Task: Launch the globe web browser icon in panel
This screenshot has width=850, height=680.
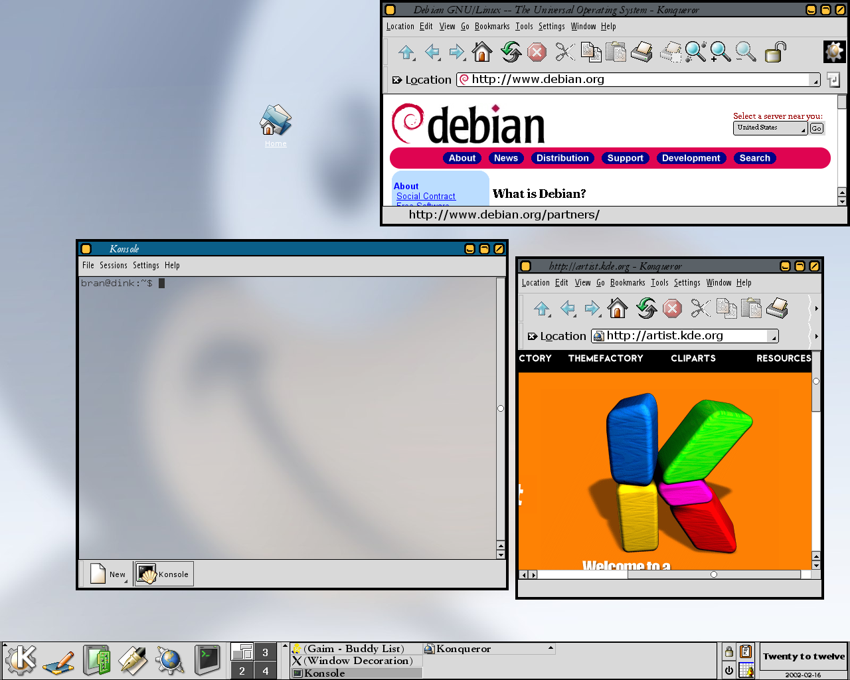Action: click(169, 661)
